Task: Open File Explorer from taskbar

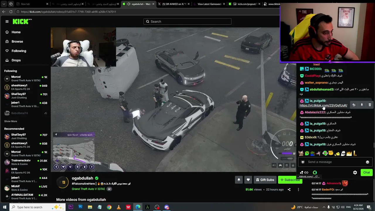Action: tap(90, 207)
